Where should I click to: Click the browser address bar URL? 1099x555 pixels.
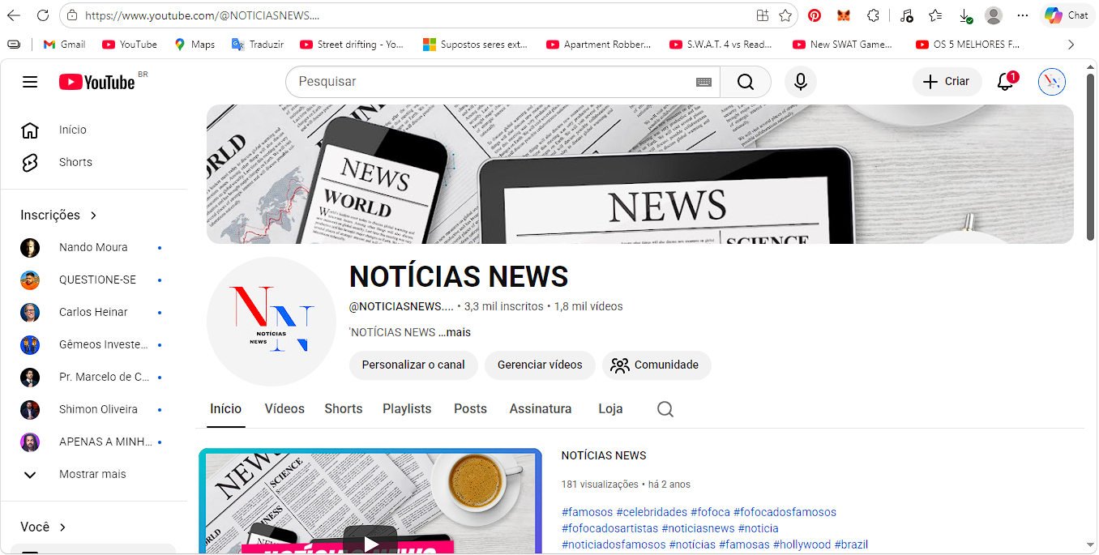(203, 15)
